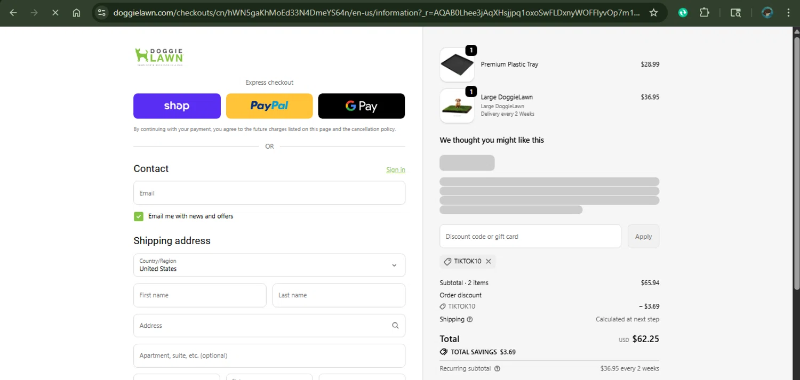View site information icon in address bar
This screenshot has height=380, width=800.
click(x=102, y=13)
